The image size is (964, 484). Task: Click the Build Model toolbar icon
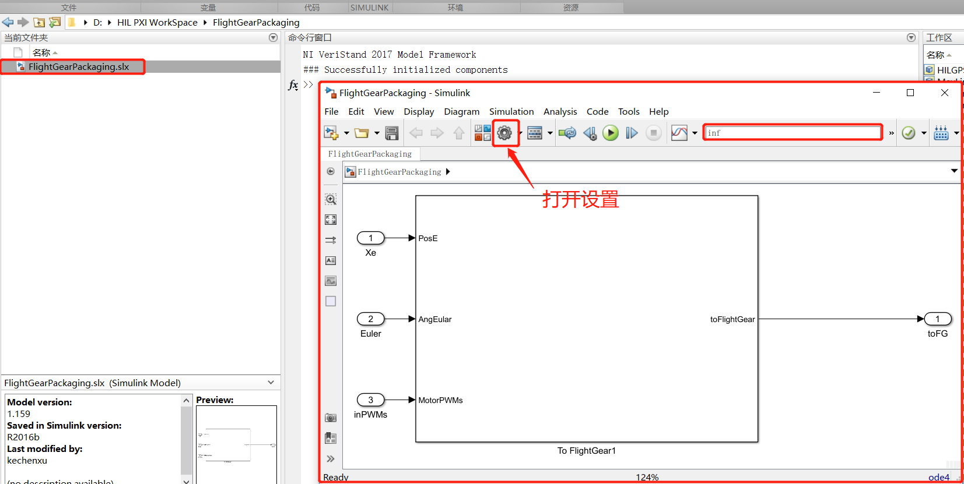pos(941,133)
